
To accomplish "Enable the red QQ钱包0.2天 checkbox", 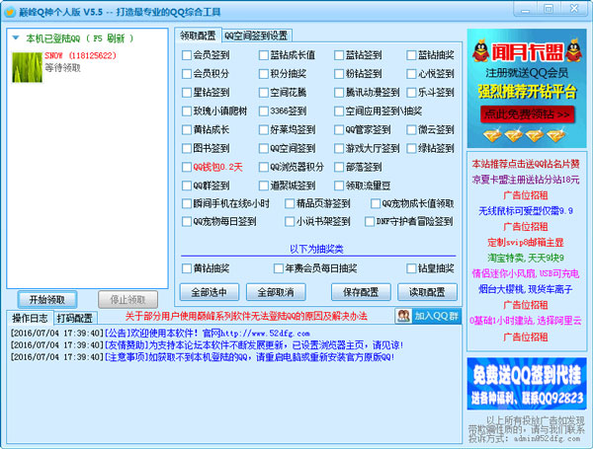I will point(187,167).
